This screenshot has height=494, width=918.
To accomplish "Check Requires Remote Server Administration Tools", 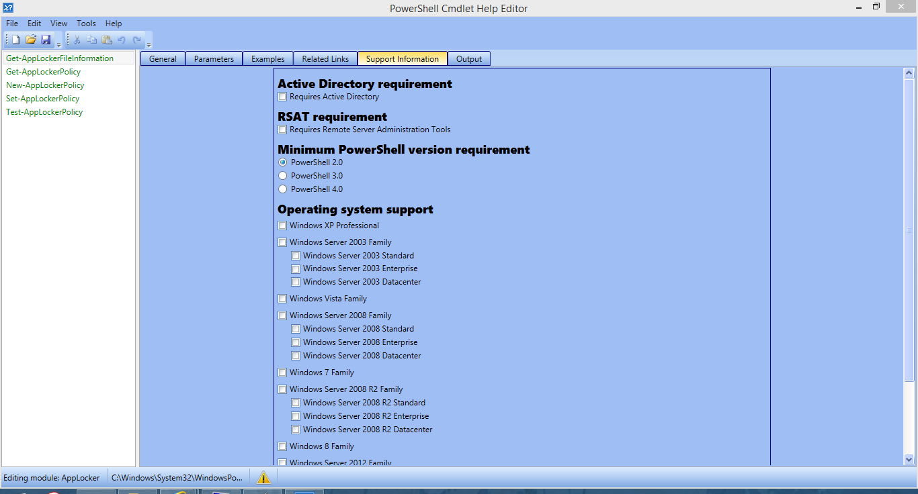I will click(x=282, y=130).
